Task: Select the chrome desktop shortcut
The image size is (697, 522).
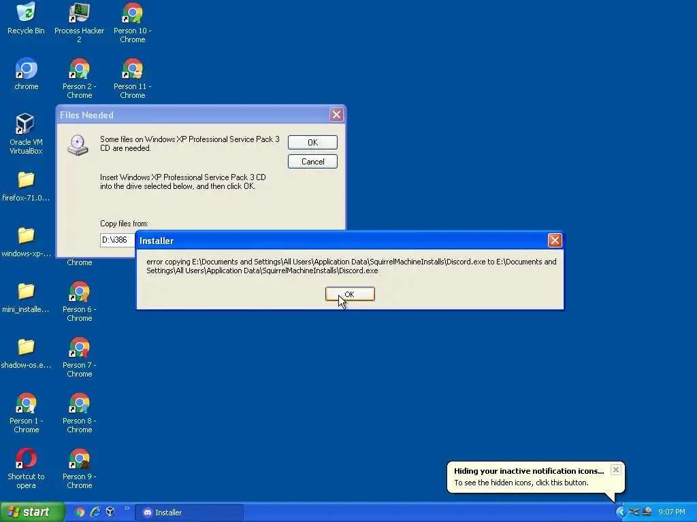Action: (27, 74)
